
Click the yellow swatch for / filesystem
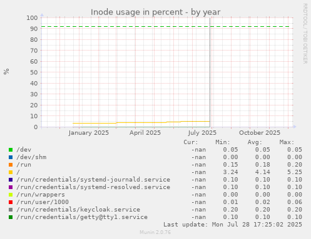11,172
